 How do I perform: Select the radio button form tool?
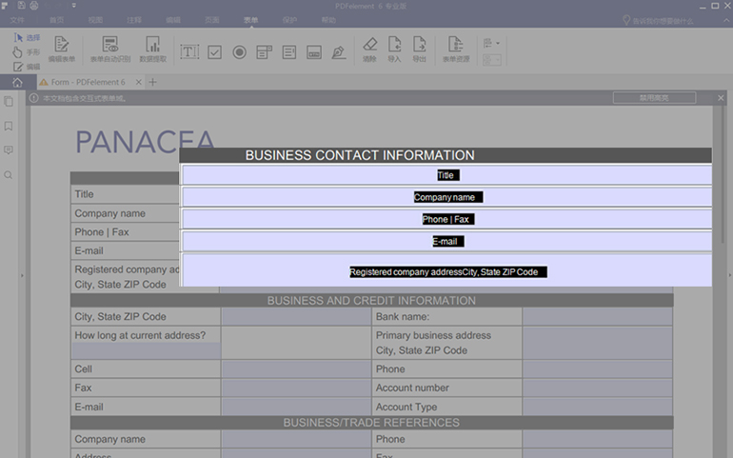pos(239,51)
